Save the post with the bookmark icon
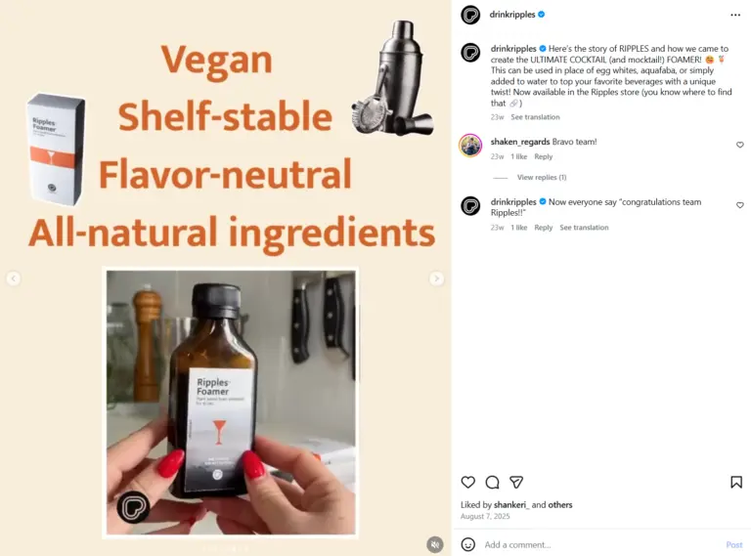The width and height of the screenshot is (751, 556). [736, 482]
